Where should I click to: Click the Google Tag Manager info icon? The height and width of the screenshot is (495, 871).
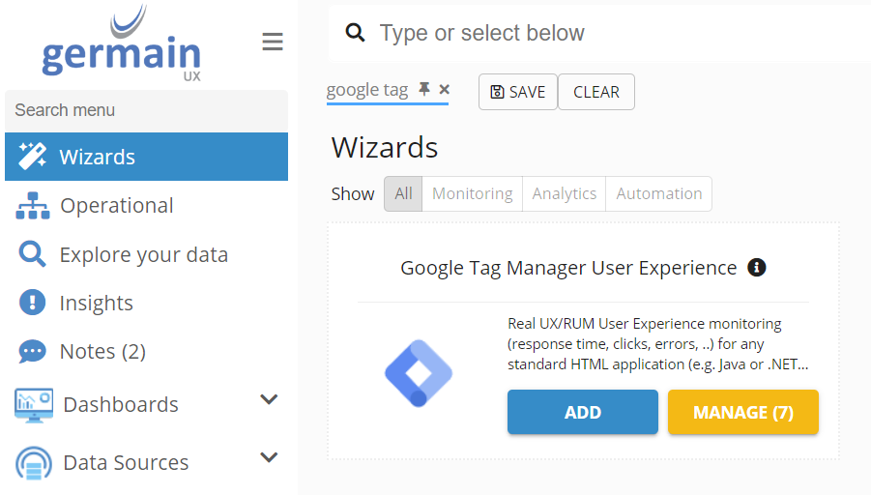pyautogui.click(x=757, y=268)
